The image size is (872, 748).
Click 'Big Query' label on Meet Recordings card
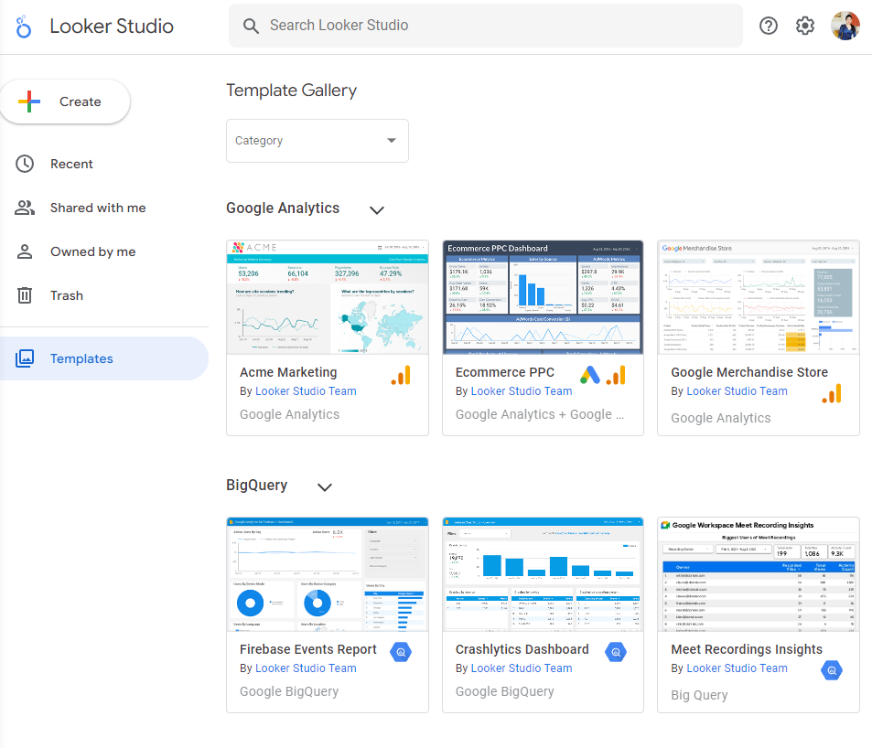(699, 695)
